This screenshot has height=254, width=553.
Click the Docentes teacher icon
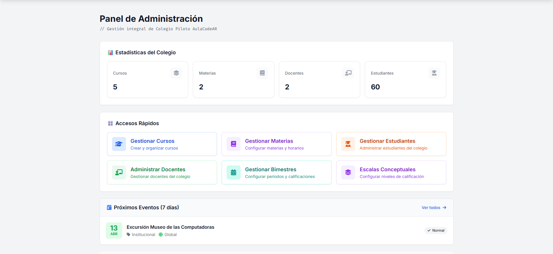coord(348,73)
